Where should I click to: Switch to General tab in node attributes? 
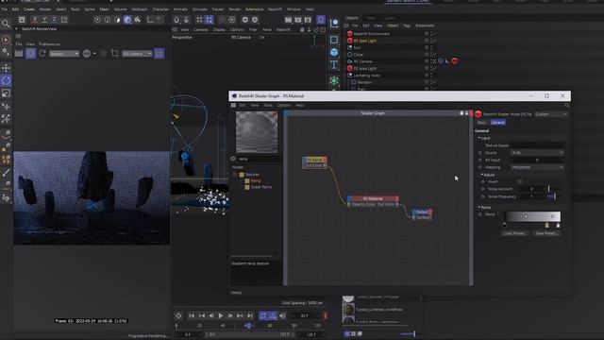(497, 122)
